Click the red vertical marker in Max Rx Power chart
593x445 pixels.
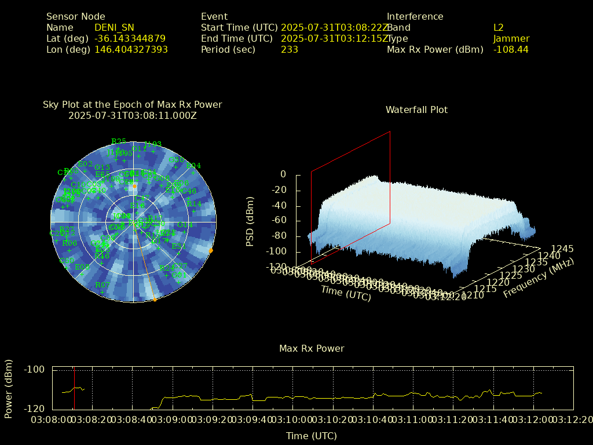coord(74,387)
